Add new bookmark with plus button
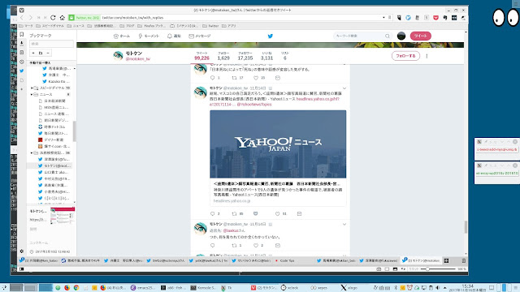The width and height of the screenshot is (520, 292). coord(33,53)
